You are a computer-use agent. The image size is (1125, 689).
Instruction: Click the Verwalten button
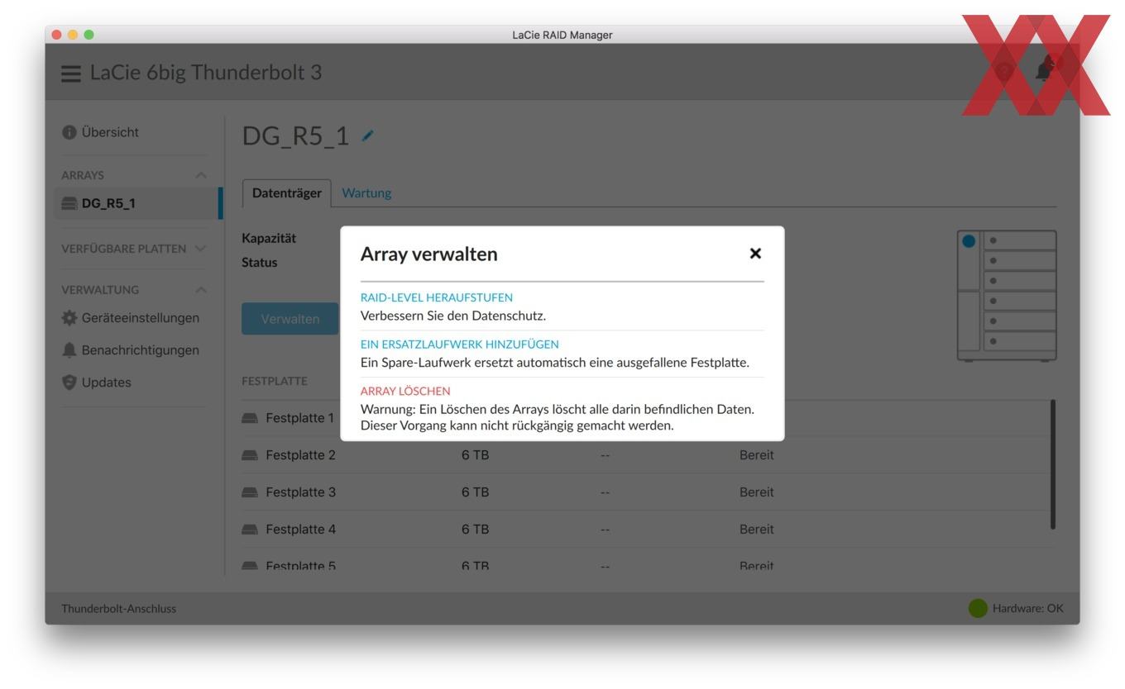(x=290, y=319)
